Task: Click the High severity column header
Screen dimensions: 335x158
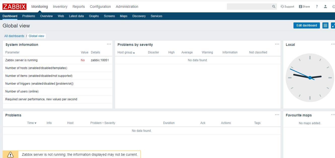Action: click(171, 52)
